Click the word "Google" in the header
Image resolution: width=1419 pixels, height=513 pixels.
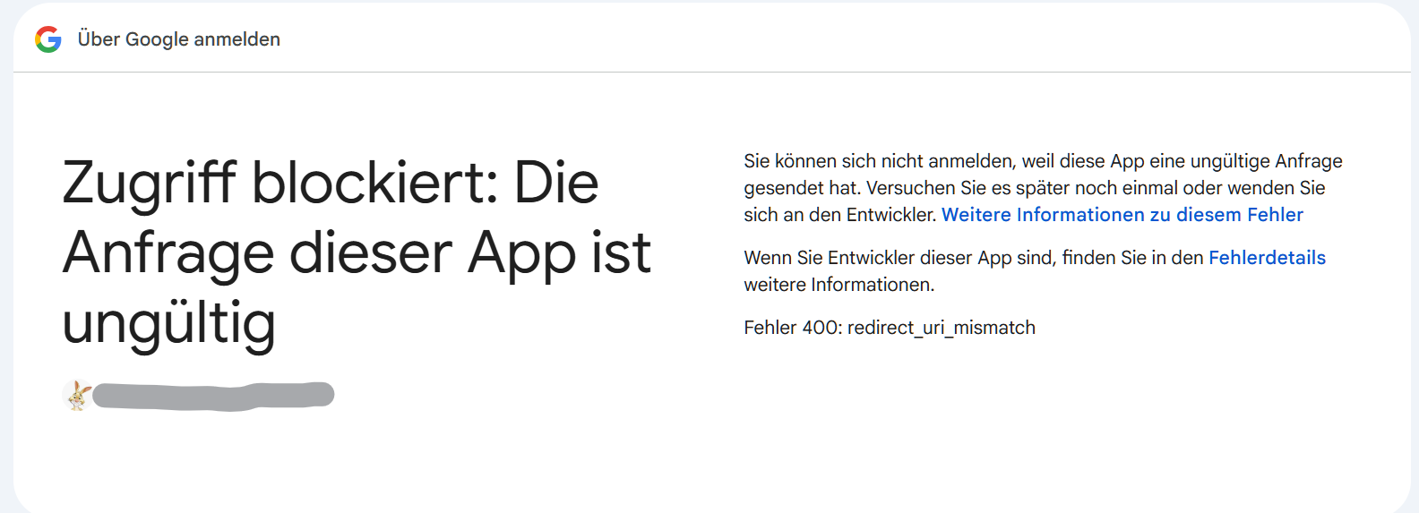pos(157,39)
